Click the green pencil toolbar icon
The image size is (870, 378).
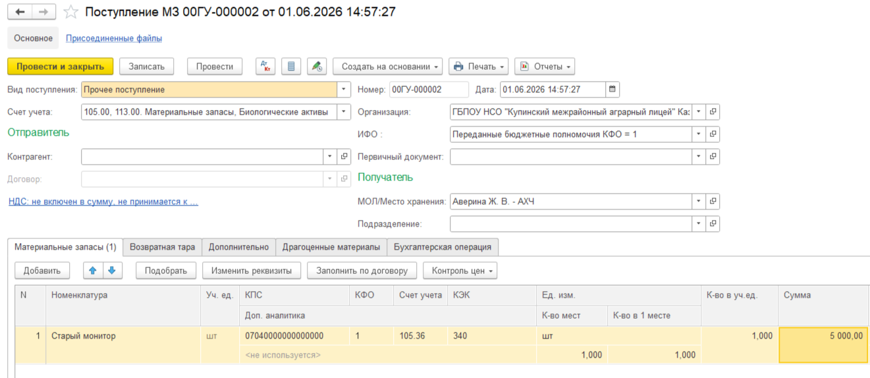317,67
